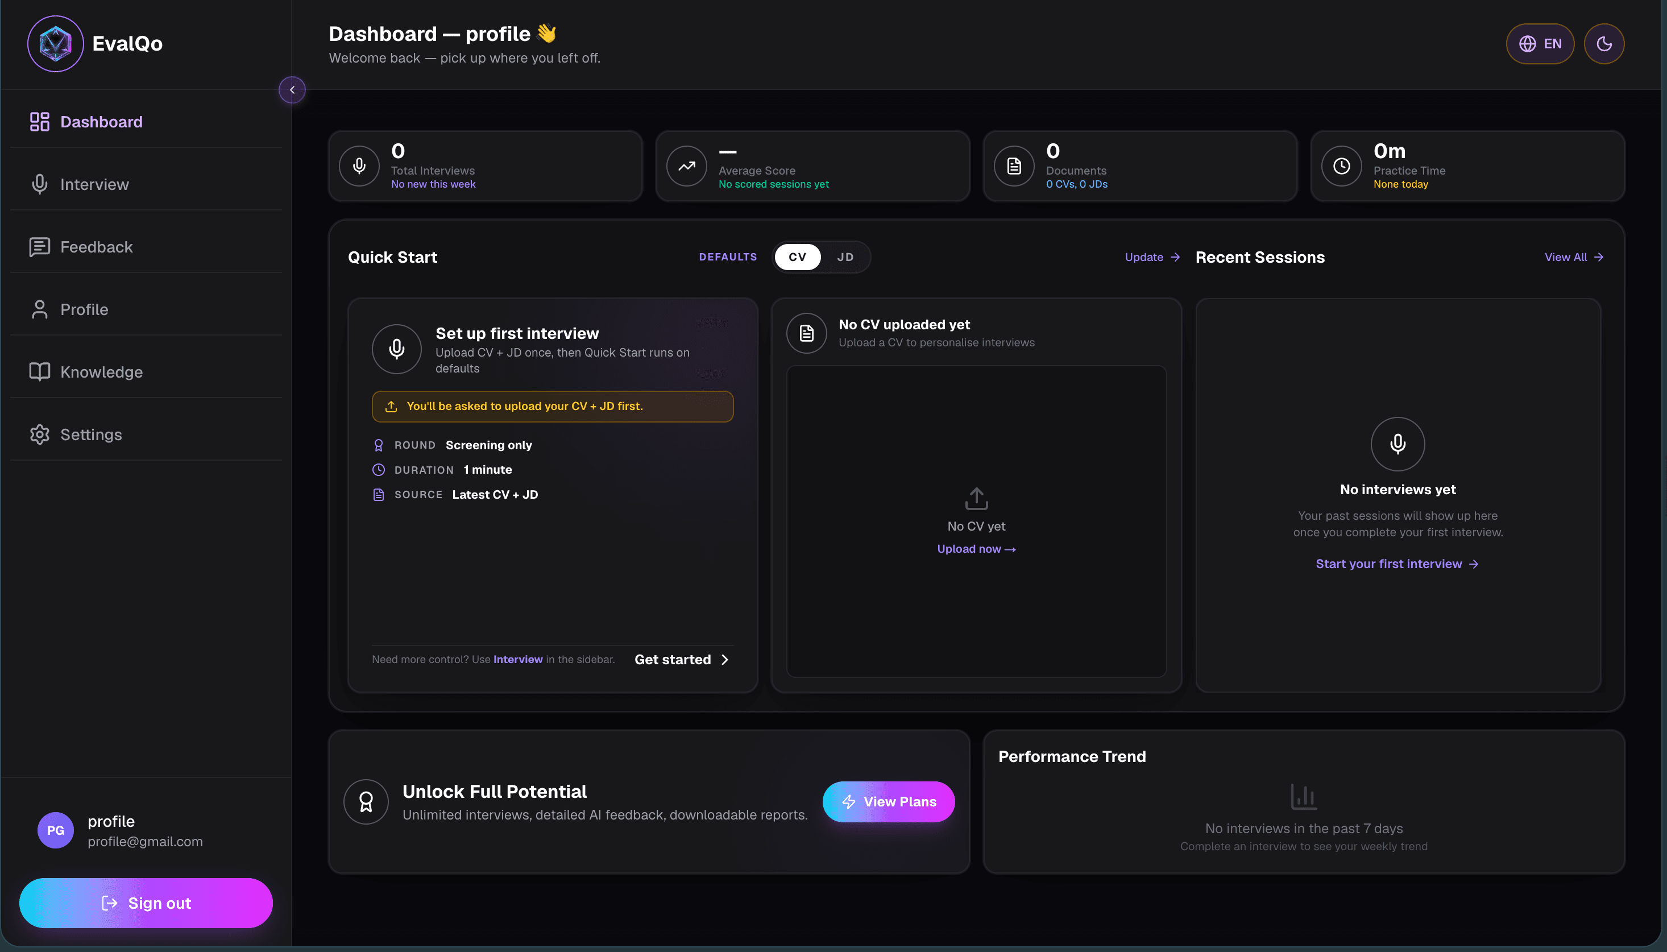This screenshot has width=1667, height=952.
Task: Open Settings from the sidebar
Action: tap(146, 434)
